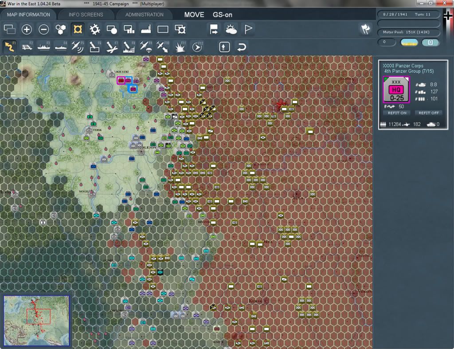This screenshot has height=349, width=454.
Task: Click the gear cog toolbar icon
Action: 95,29
